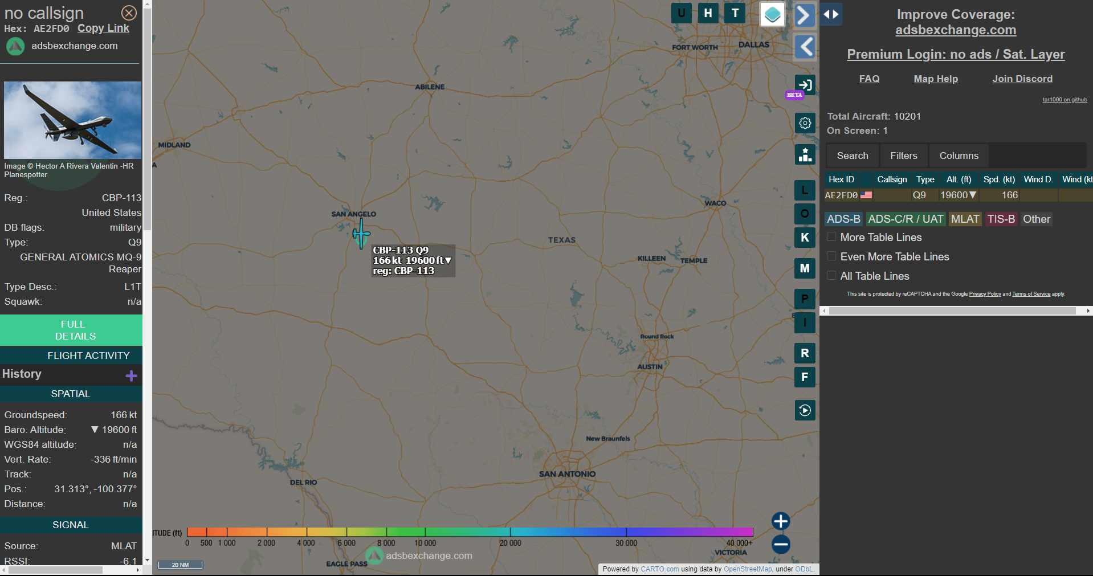Sort table by Hex ID column
Image resolution: width=1093 pixels, height=576 pixels.
pos(841,179)
